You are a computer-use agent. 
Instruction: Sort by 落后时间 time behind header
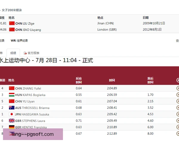tap(150, 80)
